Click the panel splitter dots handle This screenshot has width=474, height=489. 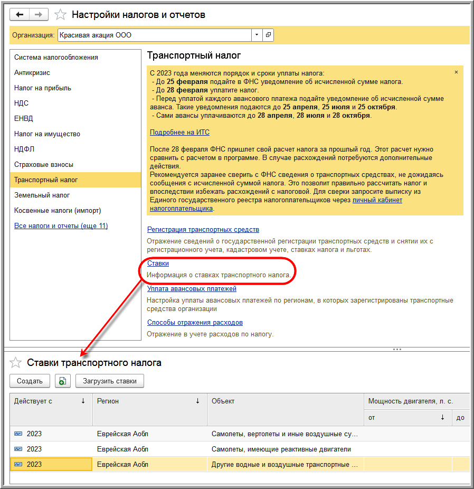[x=397, y=349]
